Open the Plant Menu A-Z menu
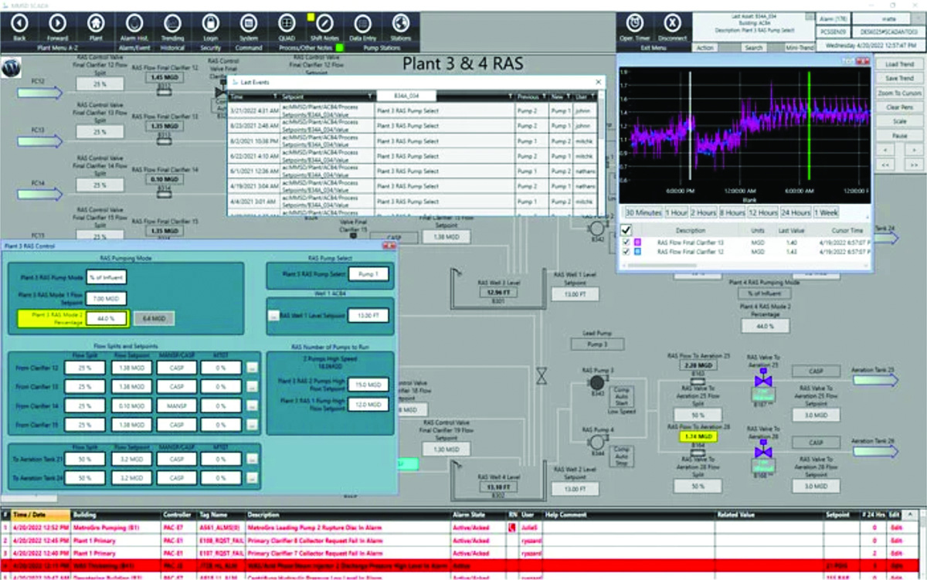Screen dimensions: 927x580 click(x=56, y=48)
